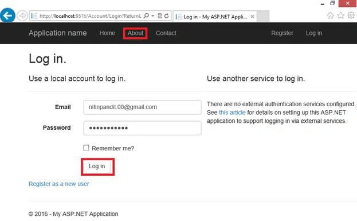The image size is (357, 221).
Task: Refresh the page with reload icon
Action: 167,15
